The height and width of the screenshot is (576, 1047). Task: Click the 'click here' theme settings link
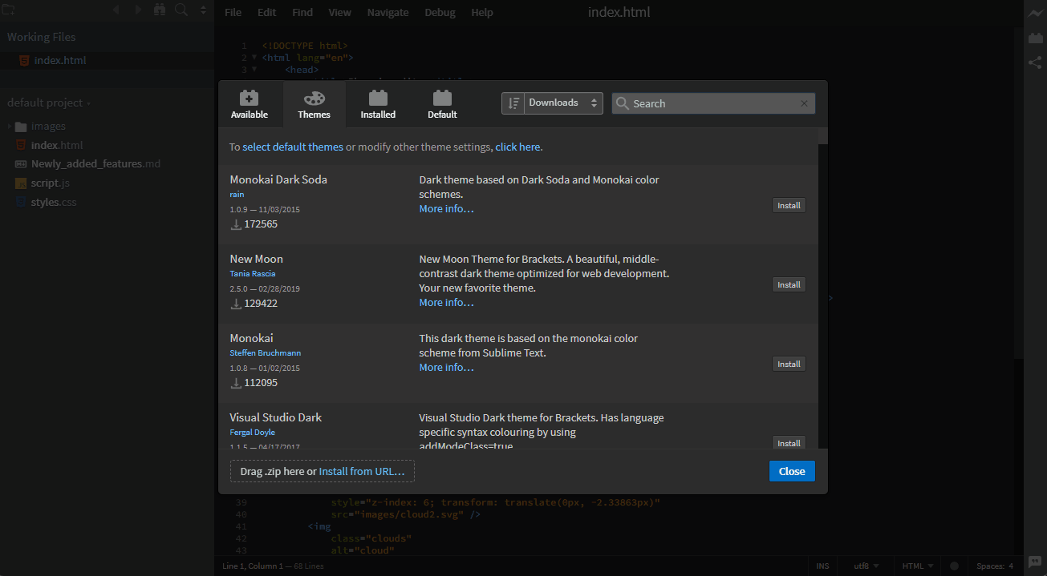coord(517,147)
